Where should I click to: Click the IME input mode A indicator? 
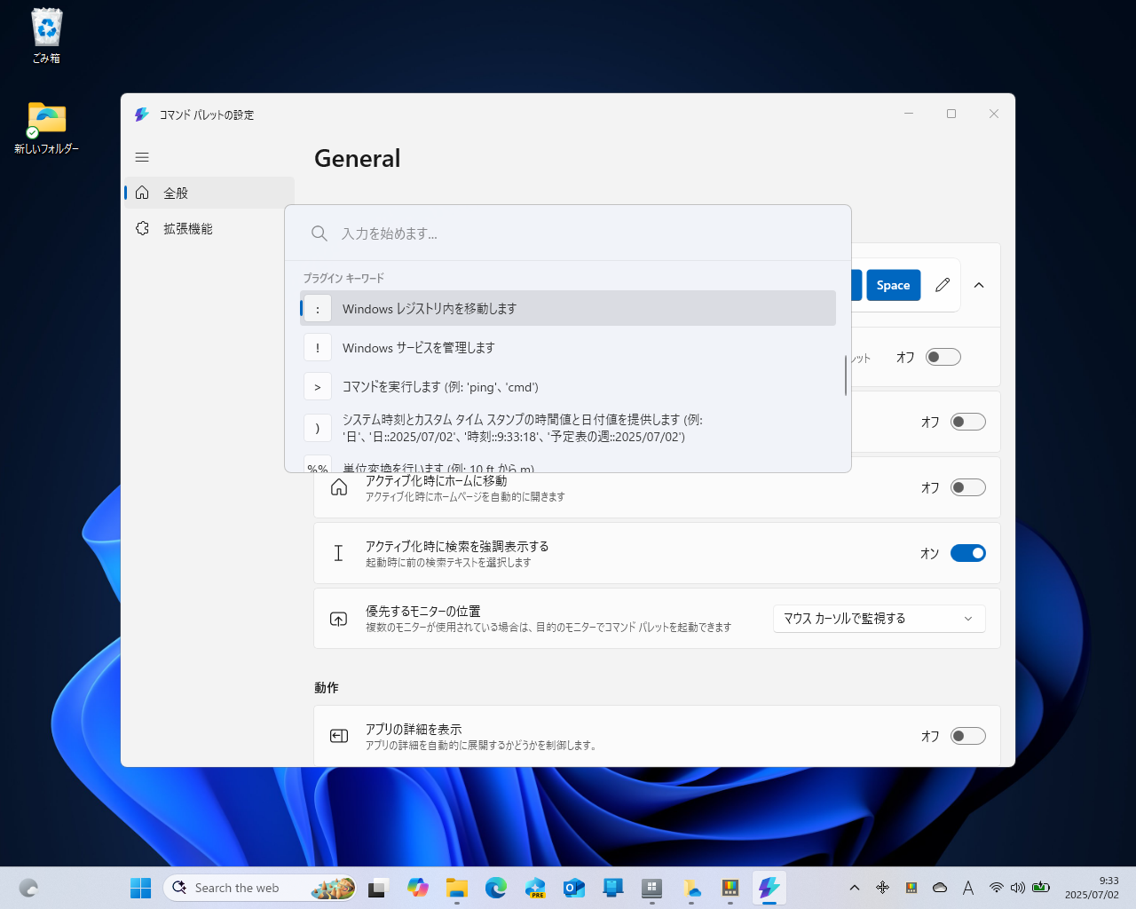[x=968, y=888]
